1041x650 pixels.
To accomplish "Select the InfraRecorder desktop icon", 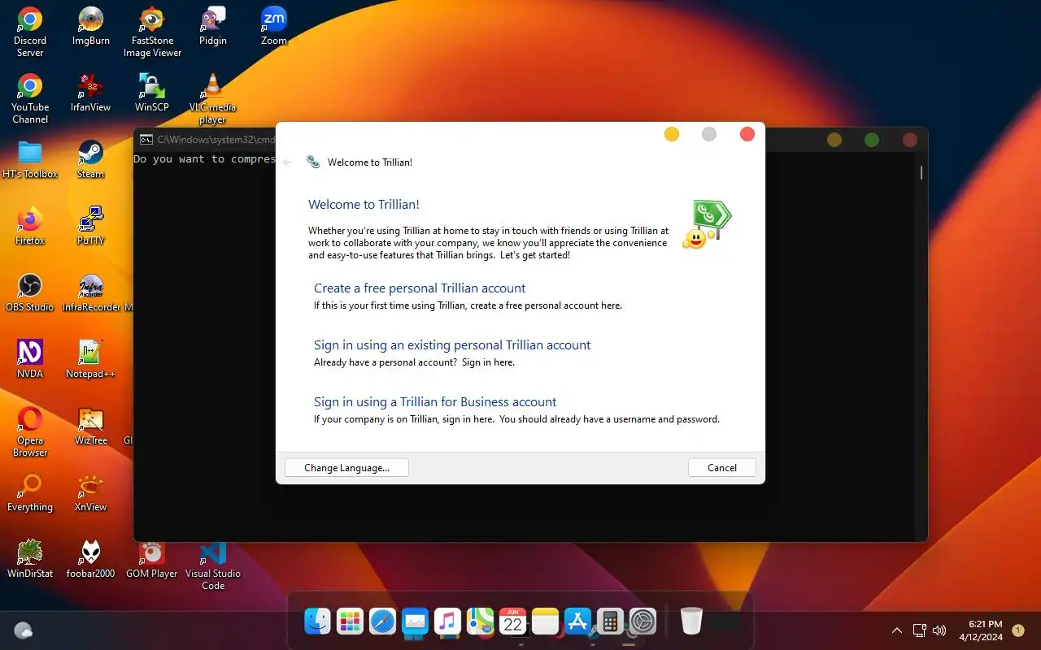I will (x=90, y=293).
